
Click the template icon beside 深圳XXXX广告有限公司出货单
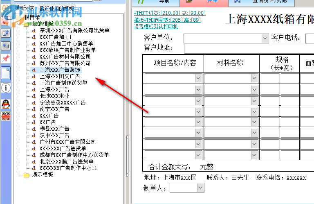34,30
